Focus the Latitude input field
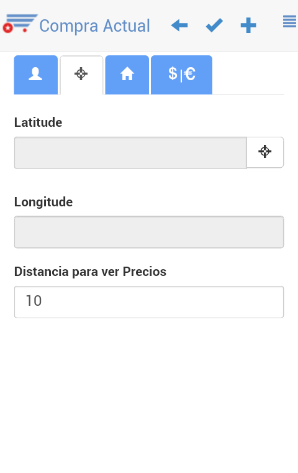298x473 pixels. click(x=130, y=153)
